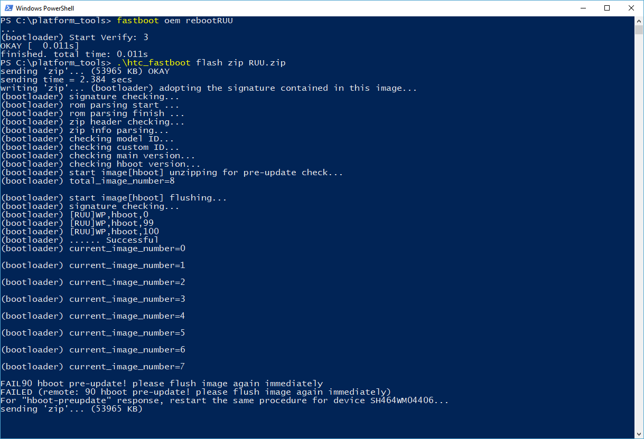This screenshot has width=644, height=439.
Task: Minimize the Windows PowerShell window
Action: click(x=583, y=8)
